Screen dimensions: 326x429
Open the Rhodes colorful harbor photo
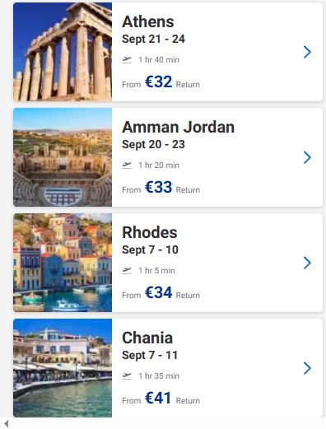coord(63,263)
